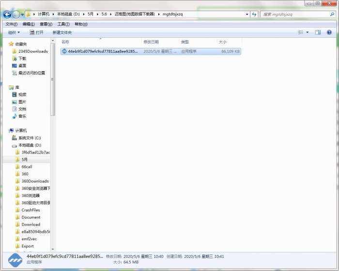Image resolution: width=339 pixels, height=271 pixels.
Task: Open the 文档 library
Action: click(x=22, y=109)
